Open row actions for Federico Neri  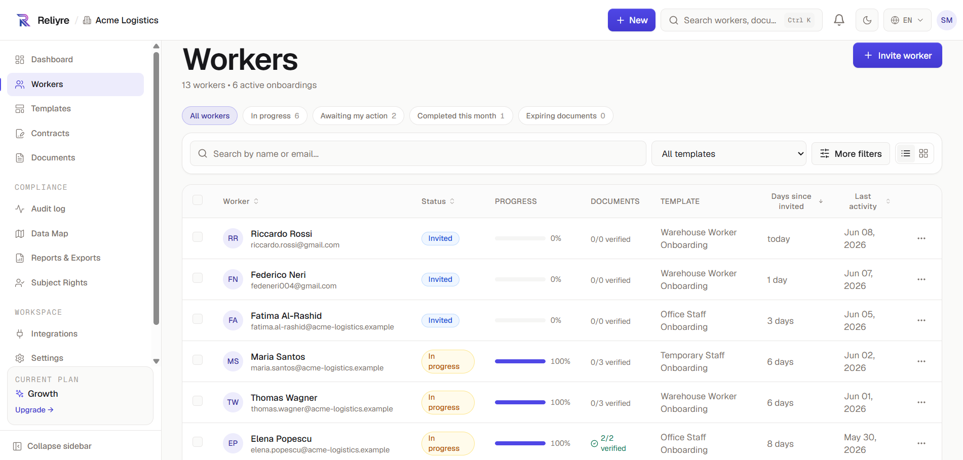921,279
